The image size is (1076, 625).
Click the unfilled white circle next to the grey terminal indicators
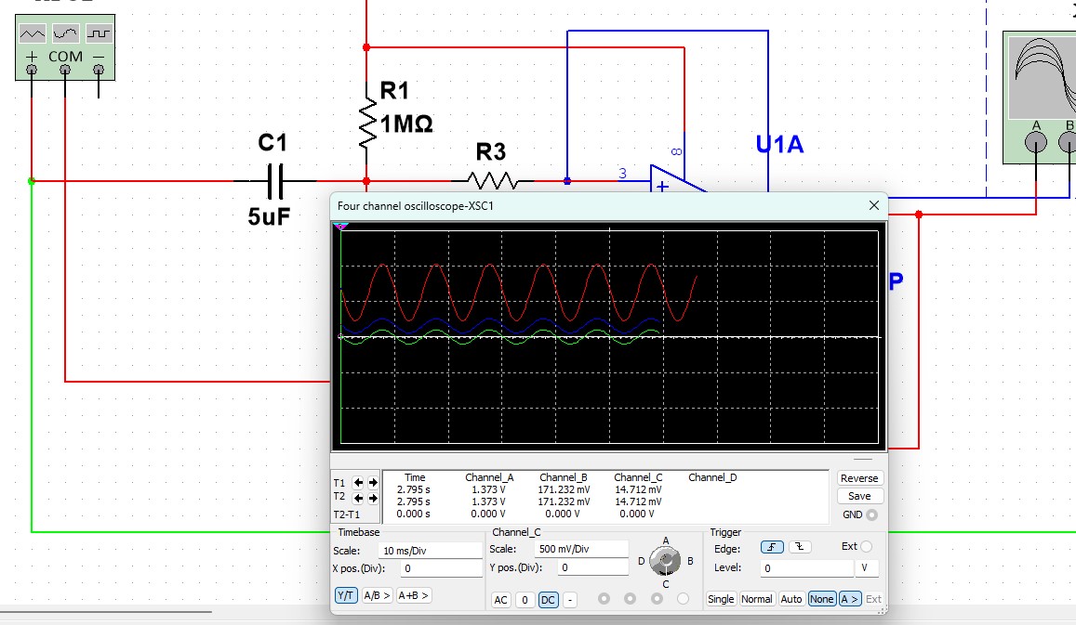pyautogui.click(x=683, y=598)
